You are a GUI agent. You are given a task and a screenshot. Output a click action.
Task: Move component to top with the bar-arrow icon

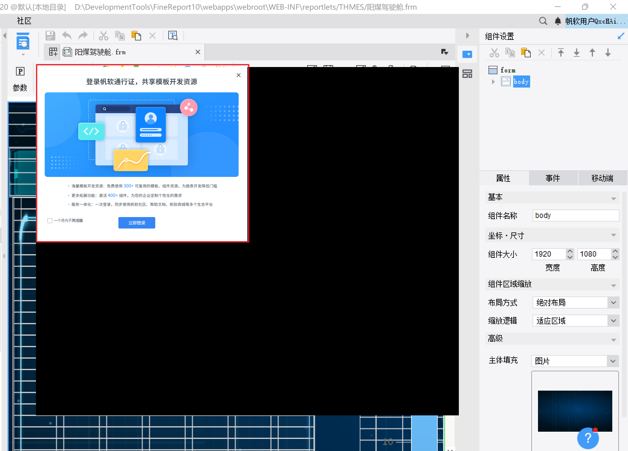pyautogui.click(x=561, y=53)
